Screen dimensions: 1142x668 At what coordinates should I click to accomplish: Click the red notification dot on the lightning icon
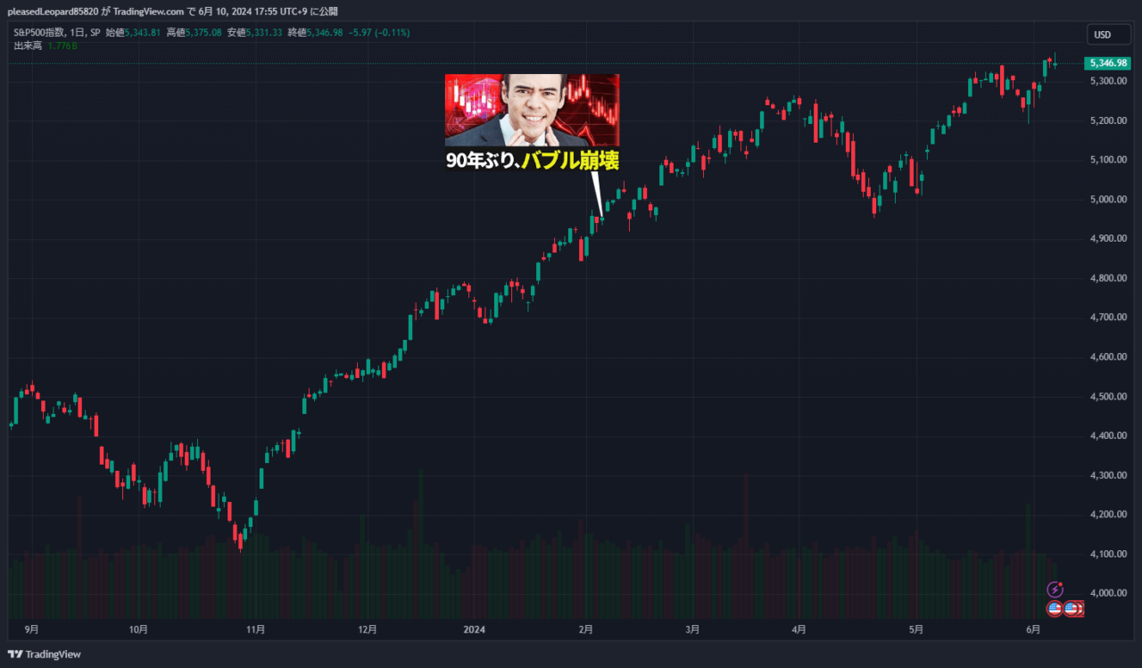(1061, 584)
